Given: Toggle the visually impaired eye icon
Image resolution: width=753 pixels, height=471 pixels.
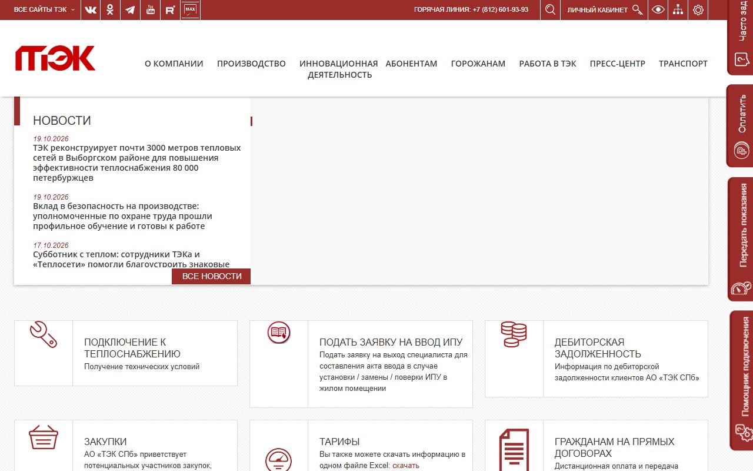Looking at the screenshot, I should point(658,10).
